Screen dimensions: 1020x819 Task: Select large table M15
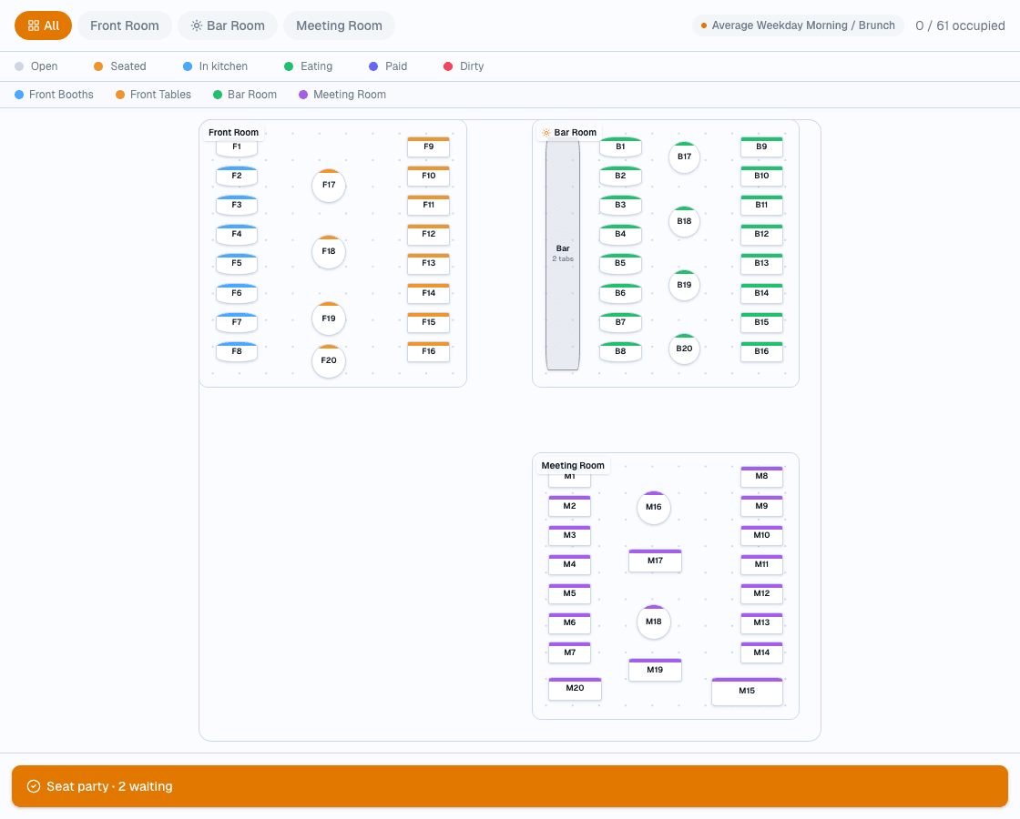[x=747, y=692]
